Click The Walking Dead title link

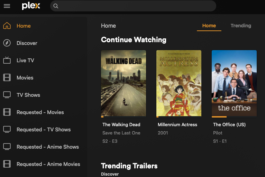click(x=121, y=125)
